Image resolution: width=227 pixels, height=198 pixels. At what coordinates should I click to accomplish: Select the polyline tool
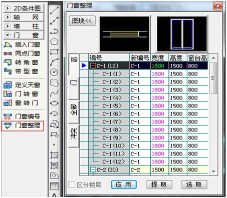[x=54, y=31]
